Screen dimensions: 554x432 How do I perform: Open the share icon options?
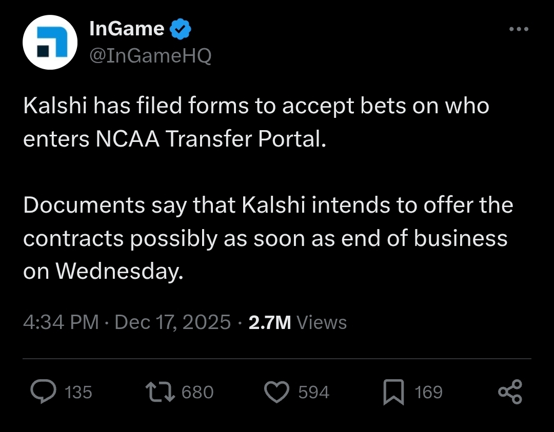click(x=510, y=392)
